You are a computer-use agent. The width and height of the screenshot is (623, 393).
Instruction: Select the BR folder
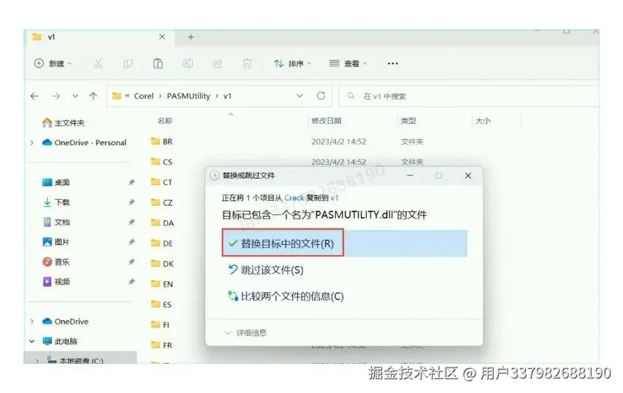point(162,141)
